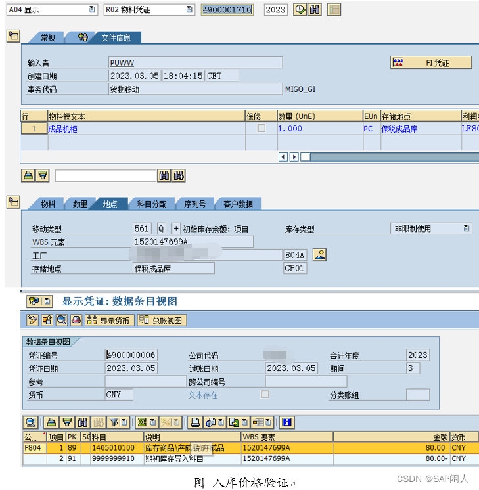Click the item table horizontal scrollbar handle
This screenshot has height=490, width=479.
tap(306, 156)
